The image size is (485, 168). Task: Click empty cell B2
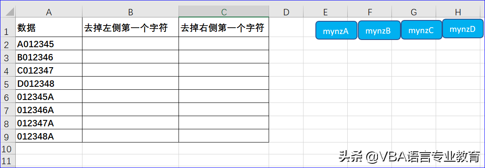click(x=130, y=44)
